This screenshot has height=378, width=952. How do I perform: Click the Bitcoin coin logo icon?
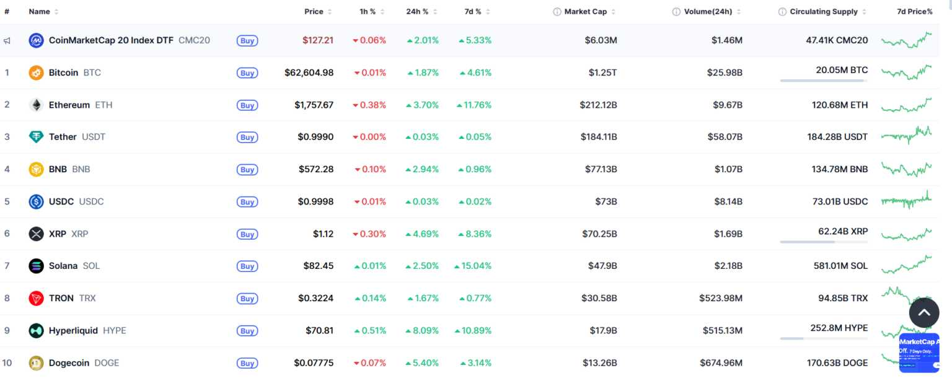click(36, 73)
